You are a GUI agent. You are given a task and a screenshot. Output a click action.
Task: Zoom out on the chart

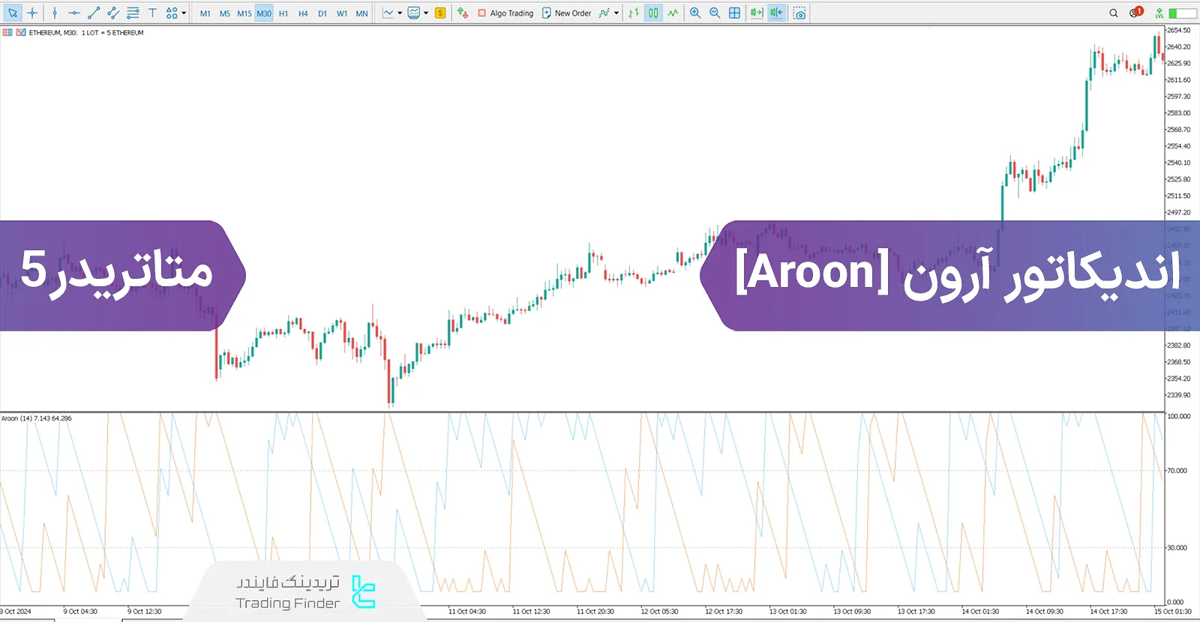[715, 13]
